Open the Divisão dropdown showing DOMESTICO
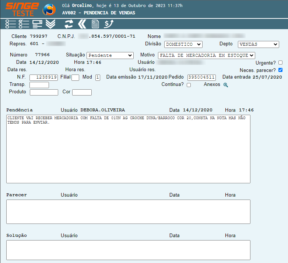The height and width of the screenshot is (263, 288). [x=183, y=44]
